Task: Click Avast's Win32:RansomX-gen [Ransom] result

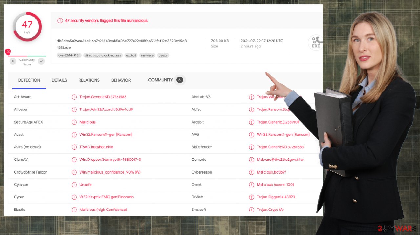Action: 106,134
